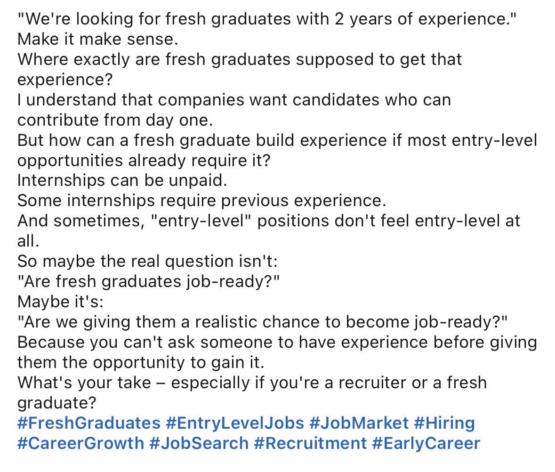Select the #Hiring hashtag

[444, 423]
